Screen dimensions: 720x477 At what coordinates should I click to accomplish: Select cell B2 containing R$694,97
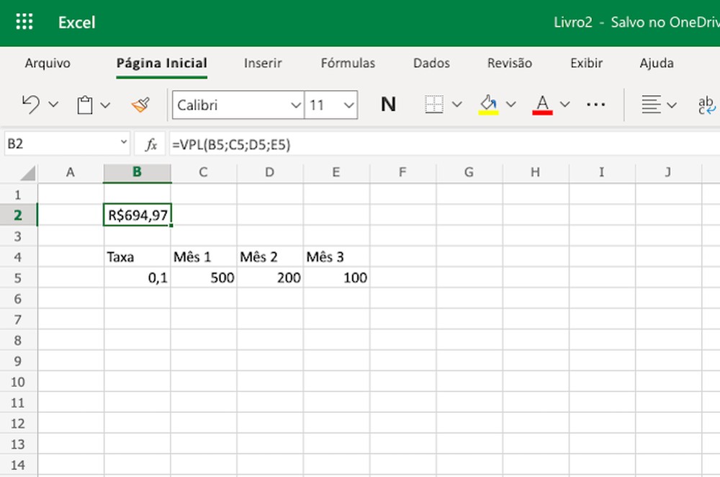(x=137, y=214)
